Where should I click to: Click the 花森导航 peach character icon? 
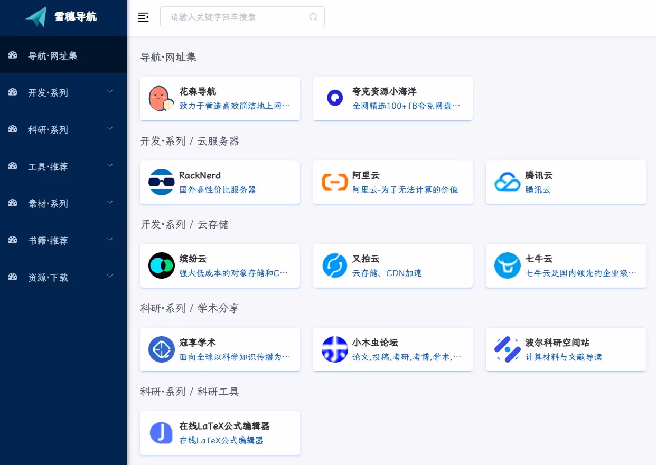(161, 98)
